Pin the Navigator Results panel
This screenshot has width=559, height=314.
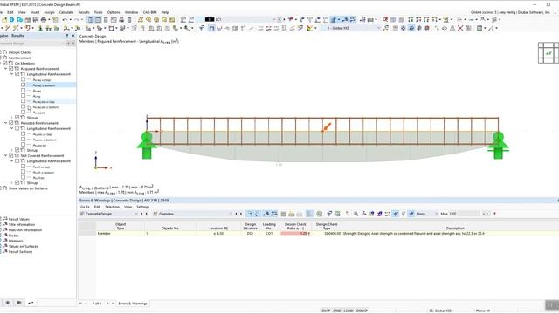pyautogui.click(x=66, y=36)
